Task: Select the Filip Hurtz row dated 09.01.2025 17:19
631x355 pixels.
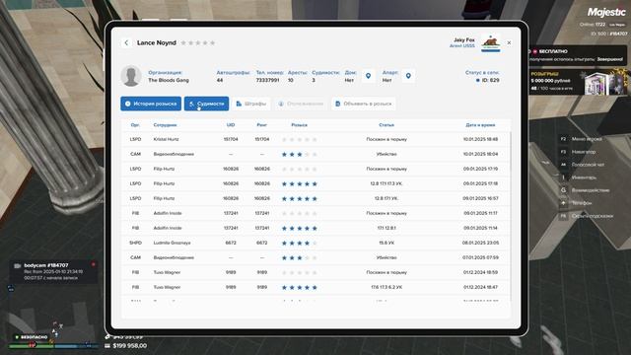Action: click(315, 169)
